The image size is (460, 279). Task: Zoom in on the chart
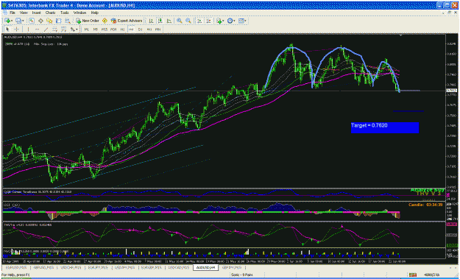(x=180, y=21)
